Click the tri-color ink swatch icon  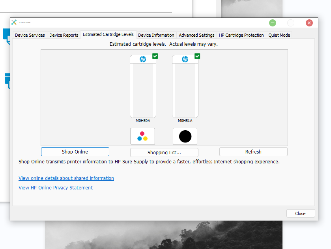[x=143, y=136]
